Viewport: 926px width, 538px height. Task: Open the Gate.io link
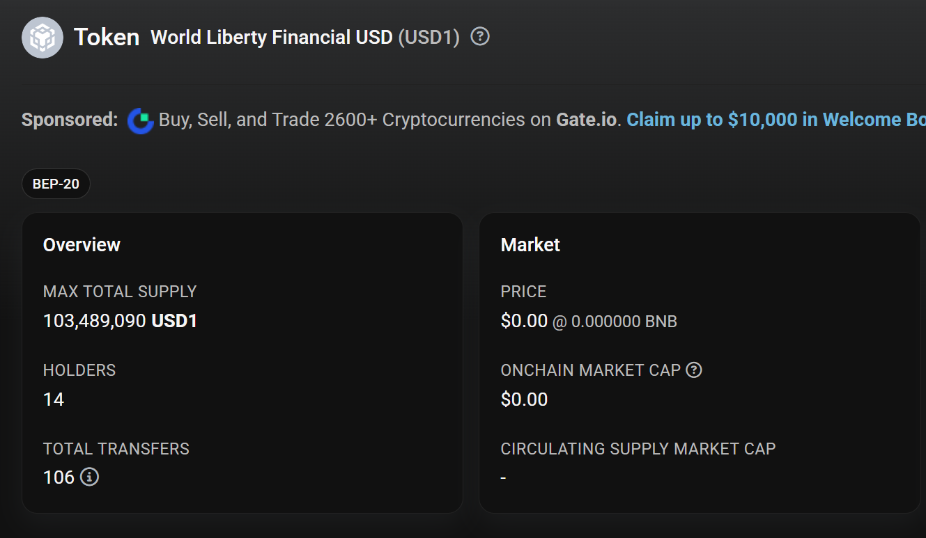pos(584,120)
